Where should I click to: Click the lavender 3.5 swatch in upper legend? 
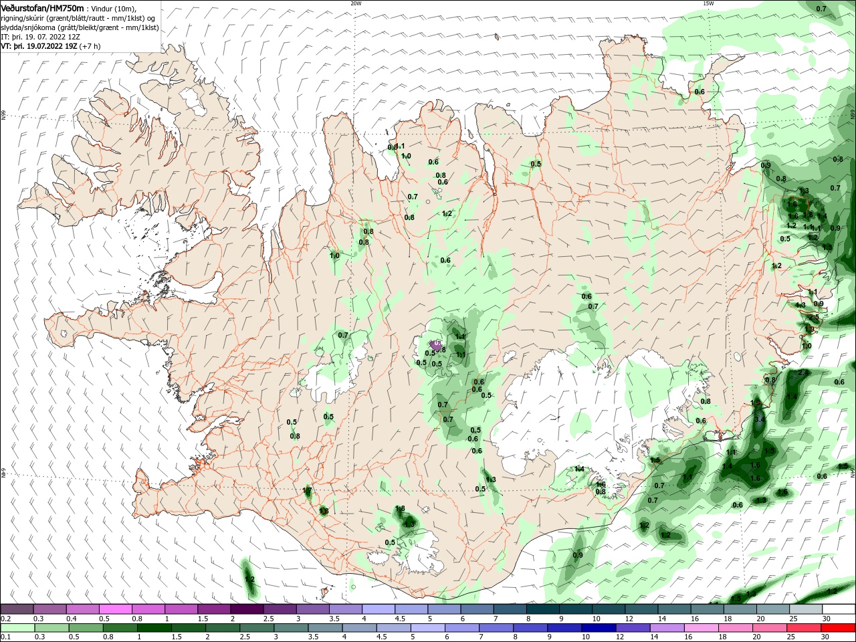point(345,609)
